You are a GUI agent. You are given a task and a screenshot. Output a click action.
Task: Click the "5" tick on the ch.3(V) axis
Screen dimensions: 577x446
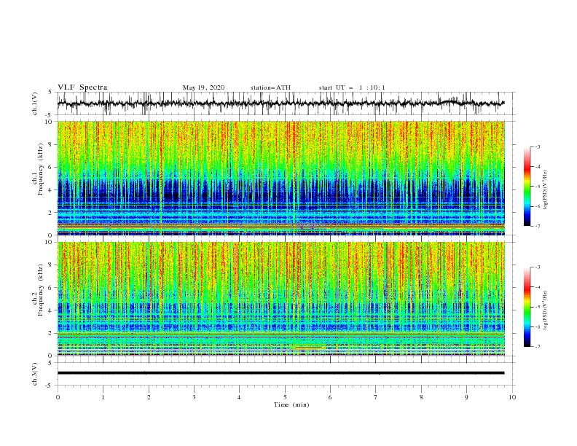pos(50,362)
